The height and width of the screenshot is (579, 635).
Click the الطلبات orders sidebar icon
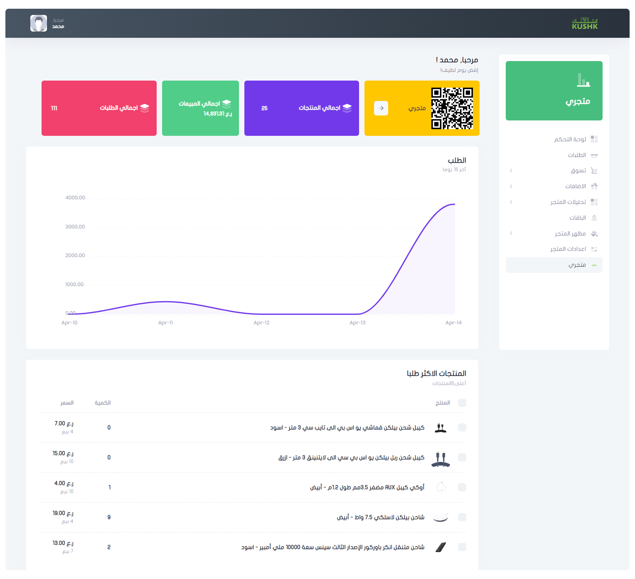[x=594, y=155]
